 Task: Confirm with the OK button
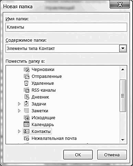coord(78,155)
